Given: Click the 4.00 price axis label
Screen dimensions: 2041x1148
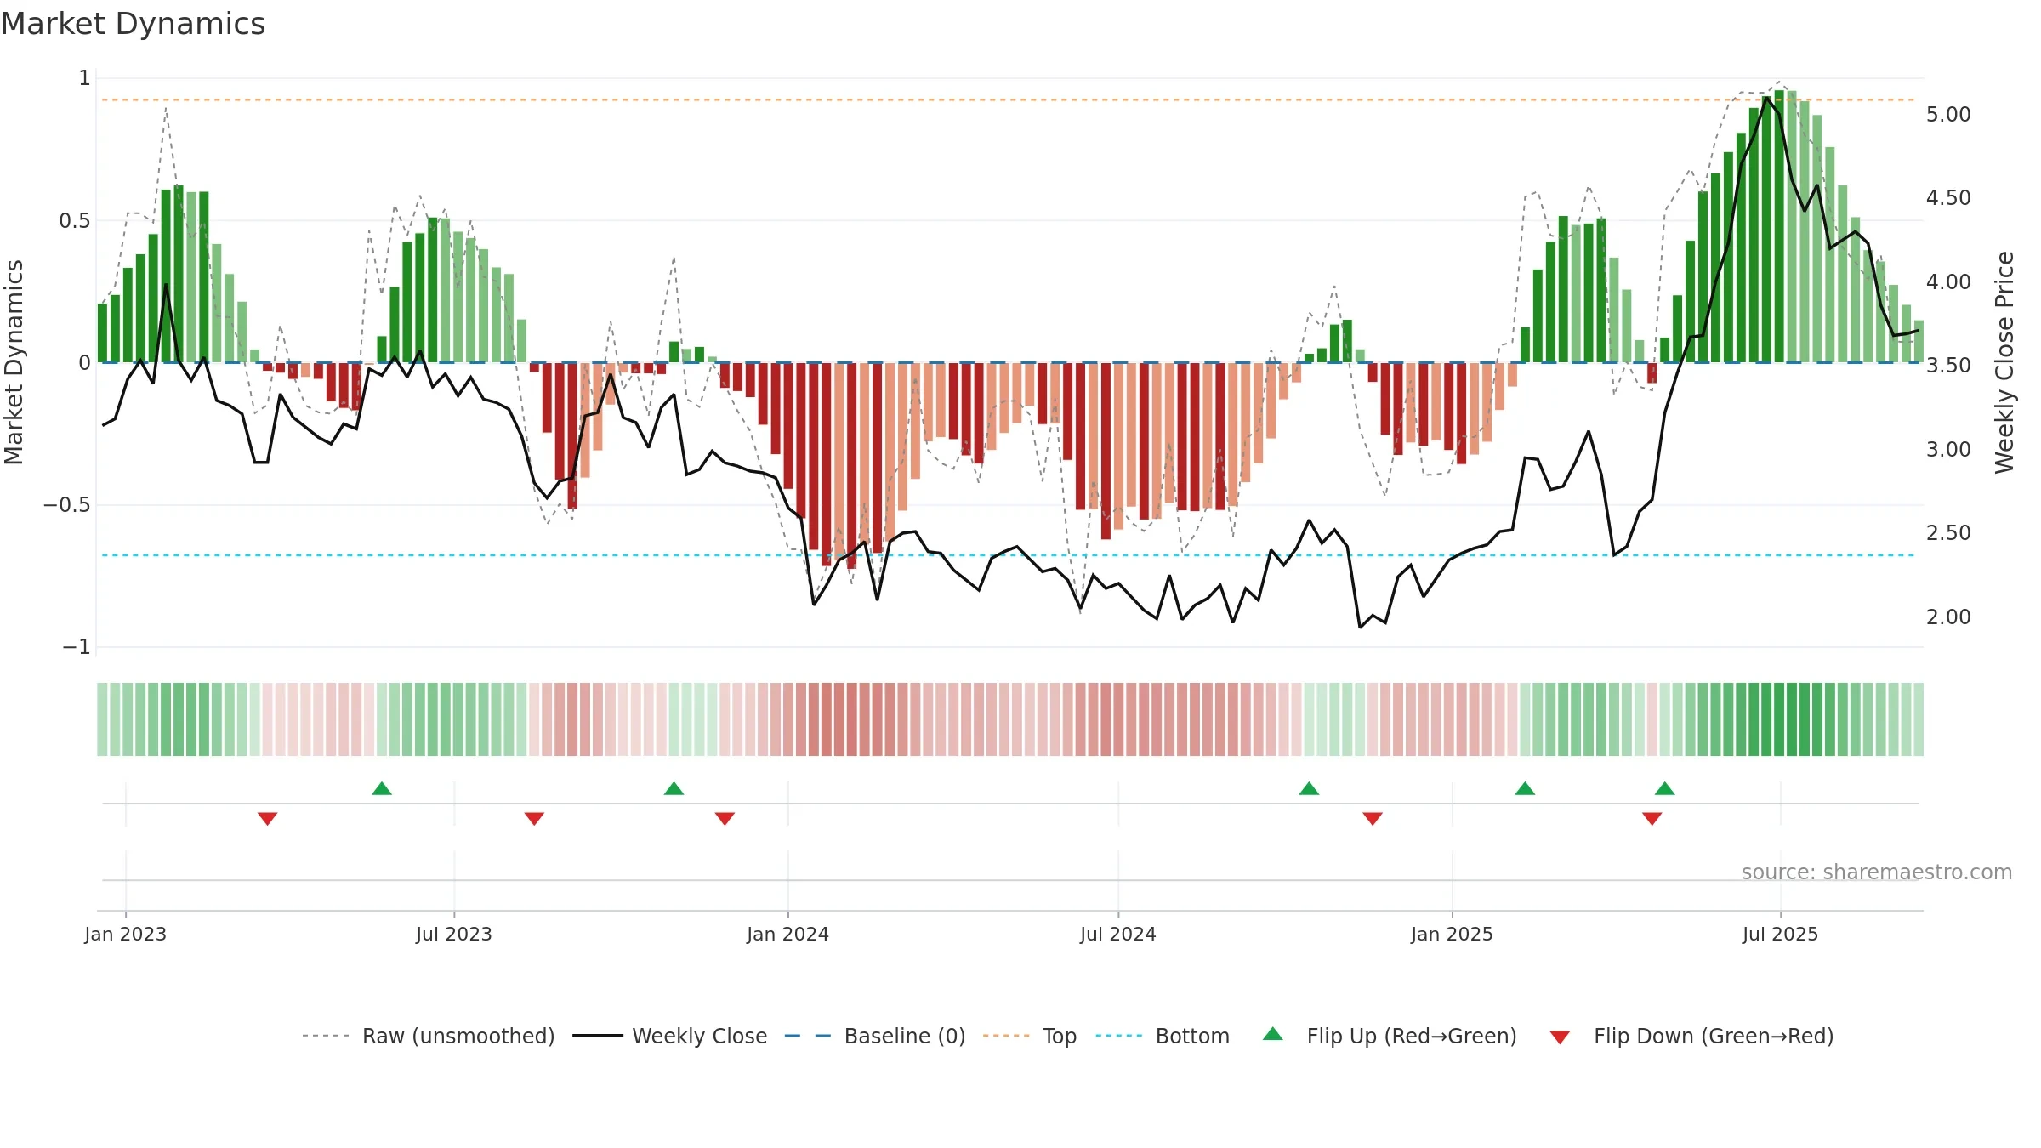Looking at the screenshot, I should (x=1948, y=281).
